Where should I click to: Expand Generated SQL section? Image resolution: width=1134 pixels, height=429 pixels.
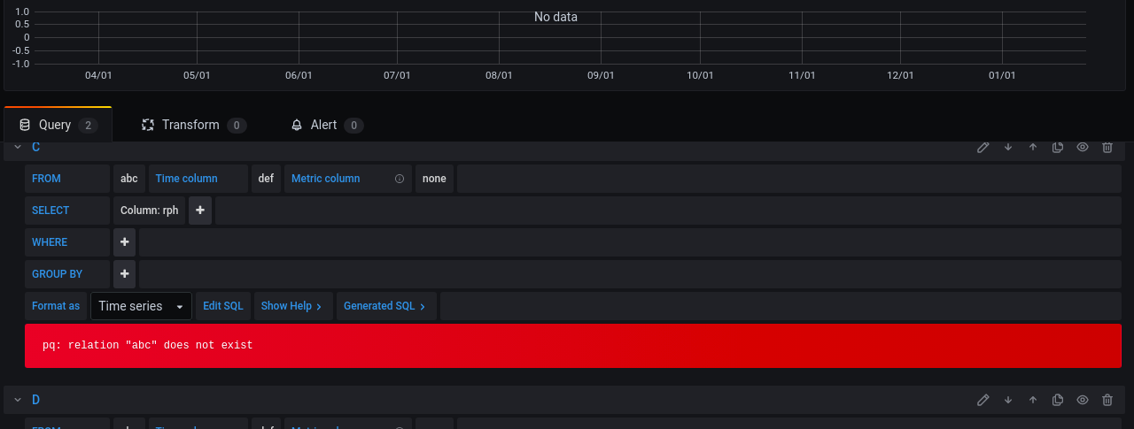(386, 306)
